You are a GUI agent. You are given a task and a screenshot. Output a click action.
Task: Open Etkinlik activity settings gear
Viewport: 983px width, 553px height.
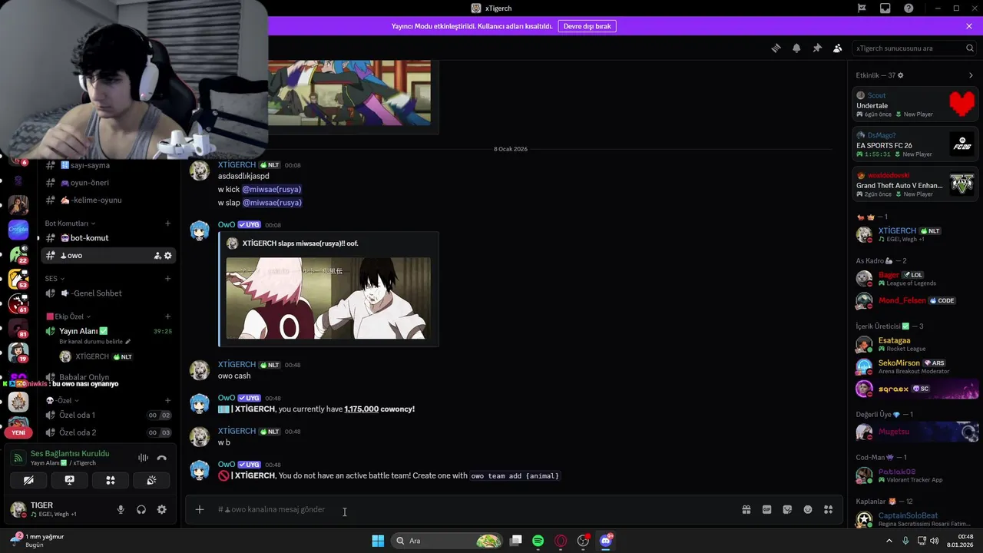tap(901, 75)
